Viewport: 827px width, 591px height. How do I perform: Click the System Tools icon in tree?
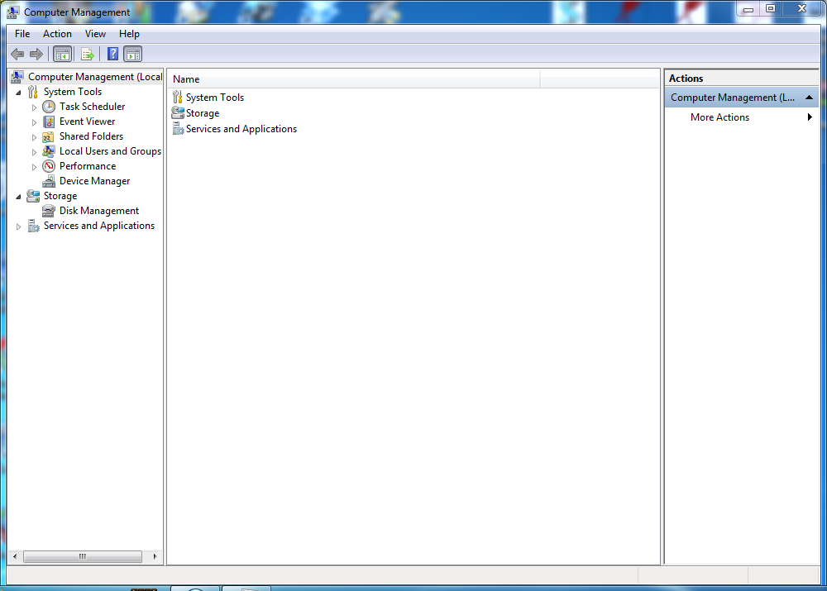33,92
